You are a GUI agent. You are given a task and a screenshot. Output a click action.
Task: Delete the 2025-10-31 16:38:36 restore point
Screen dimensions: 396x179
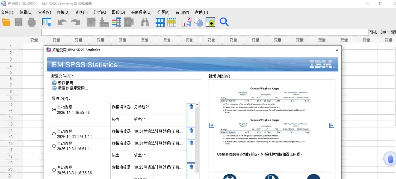(x=191, y=167)
